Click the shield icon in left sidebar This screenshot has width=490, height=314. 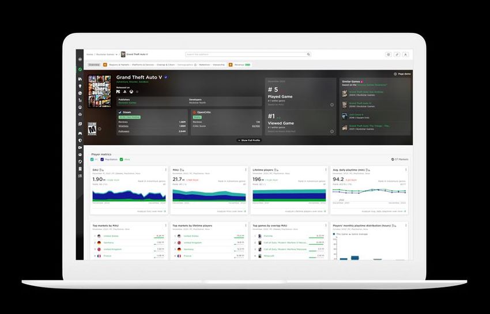(x=80, y=141)
